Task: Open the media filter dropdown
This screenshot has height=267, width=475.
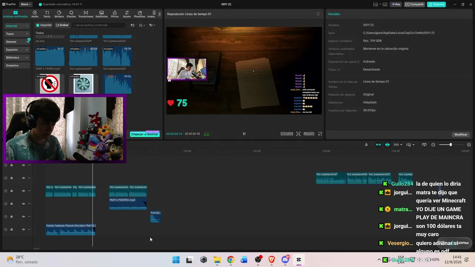Action: 152,25
